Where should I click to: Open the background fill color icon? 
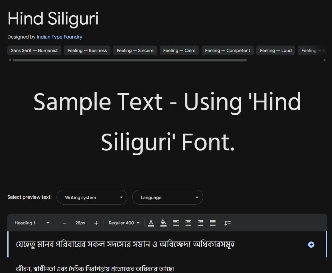click(x=163, y=223)
